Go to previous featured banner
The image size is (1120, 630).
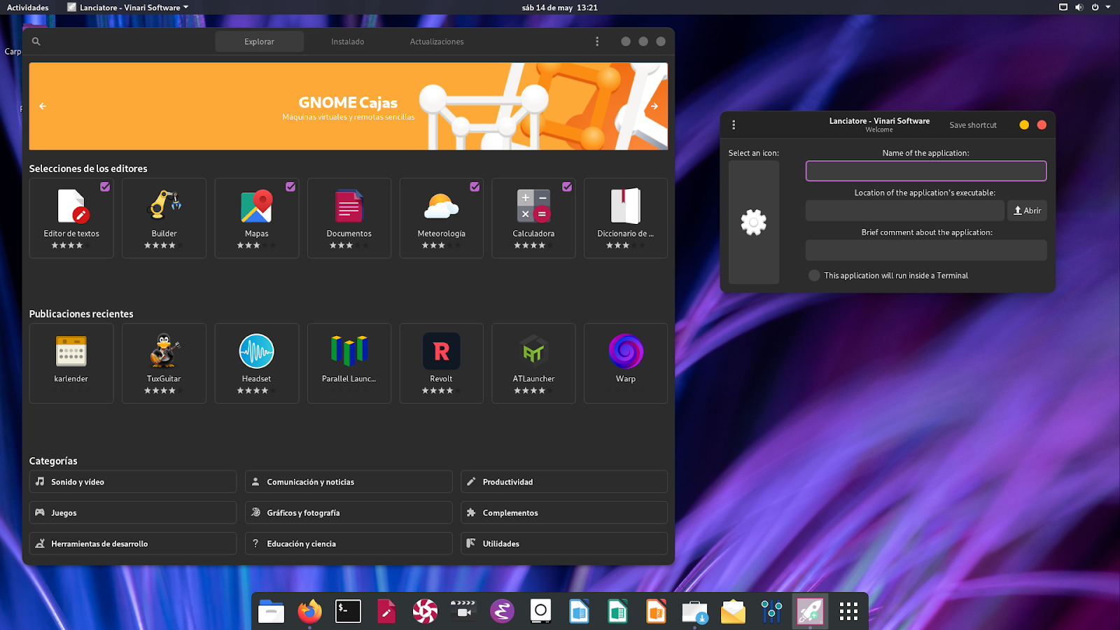pyautogui.click(x=43, y=106)
